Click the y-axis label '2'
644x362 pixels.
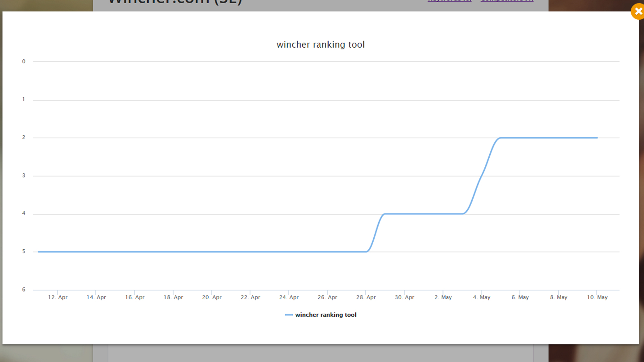click(x=24, y=137)
